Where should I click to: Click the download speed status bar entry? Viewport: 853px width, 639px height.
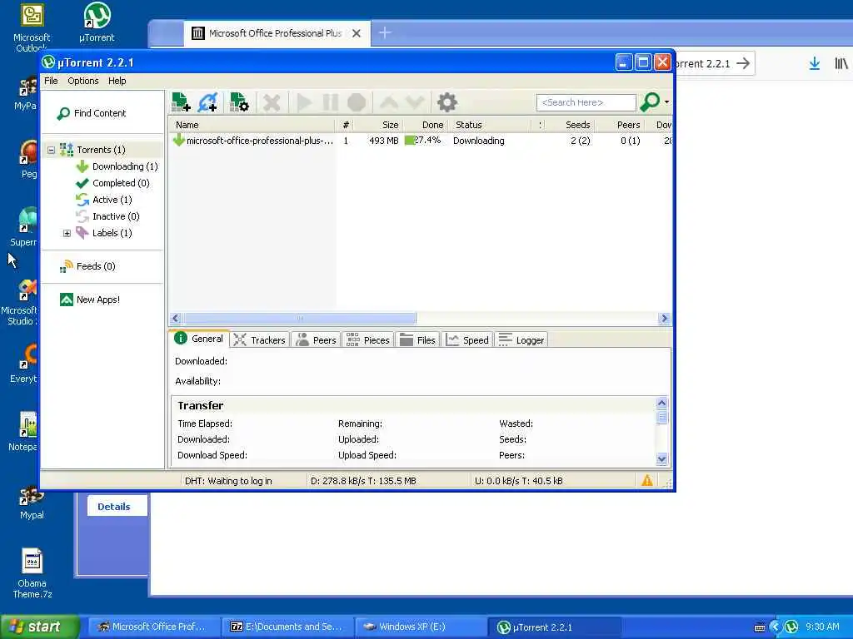pos(363,481)
